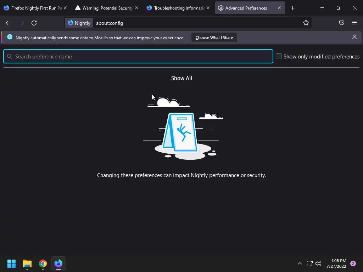The height and width of the screenshot is (272, 363).
Task: Open the Windows Start menu
Action: [11, 263]
